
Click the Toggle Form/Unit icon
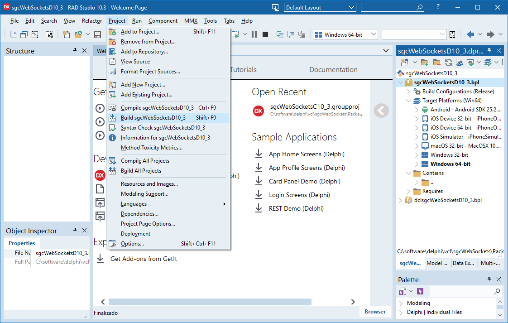(35, 34)
